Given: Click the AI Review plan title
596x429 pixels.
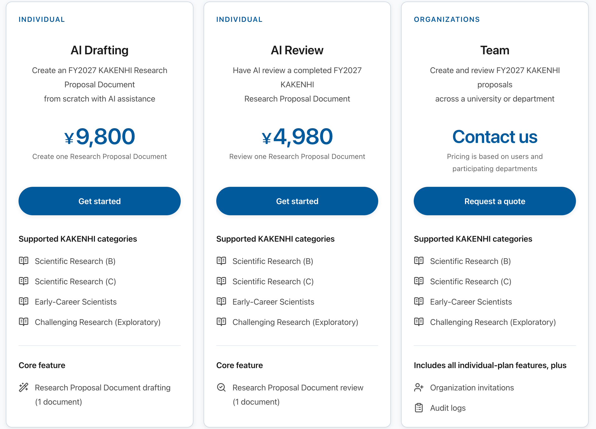Looking at the screenshot, I should 297,50.
